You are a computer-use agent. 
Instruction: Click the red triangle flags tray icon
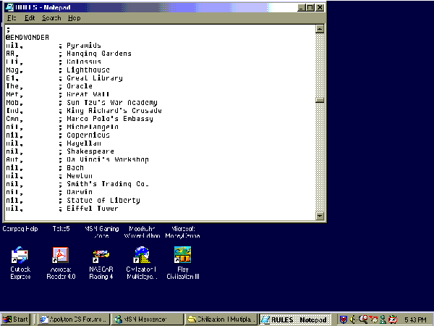click(x=374, y=319)
